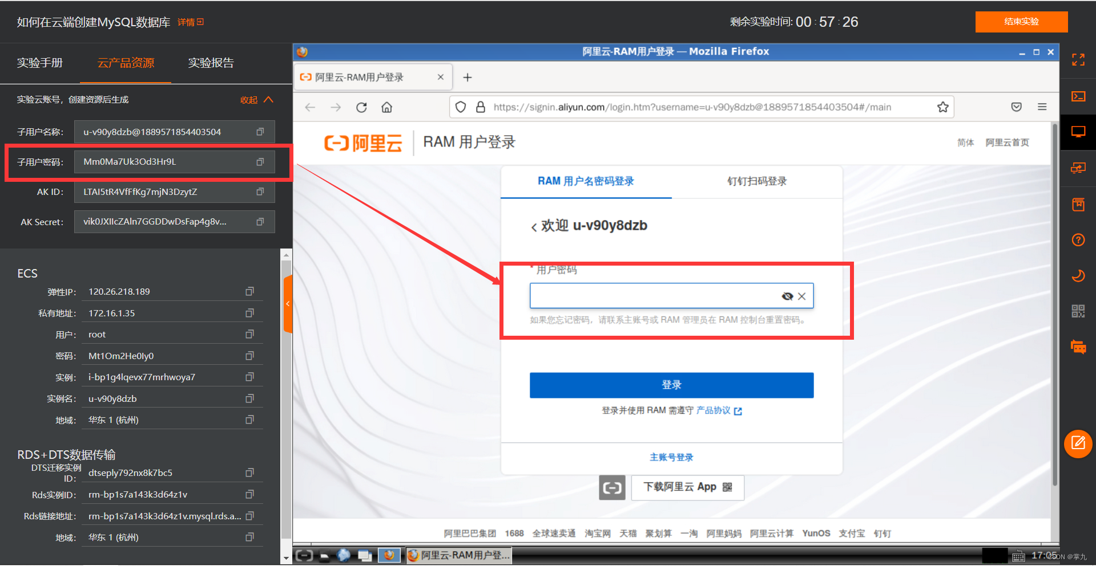Click the keyboard icon in system tray
The height and width of the screenshot is (566, 1096).
[x=1018, y=556]
